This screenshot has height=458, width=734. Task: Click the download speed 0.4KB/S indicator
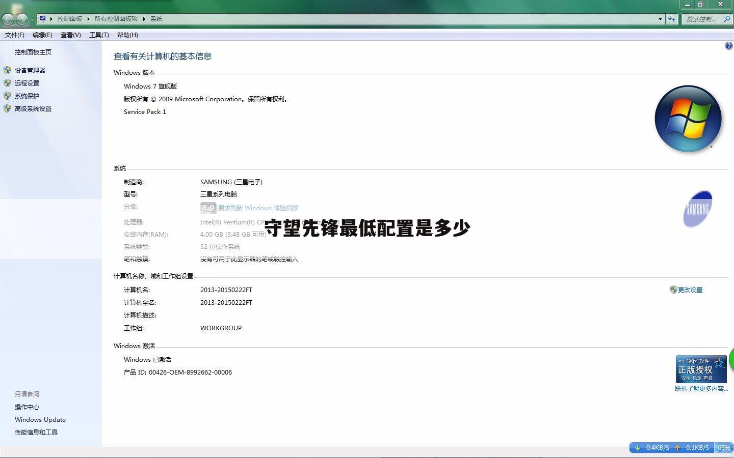point(651,448)
